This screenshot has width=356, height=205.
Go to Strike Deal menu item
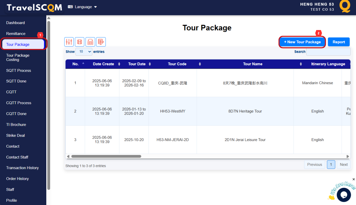pos(15,135)
